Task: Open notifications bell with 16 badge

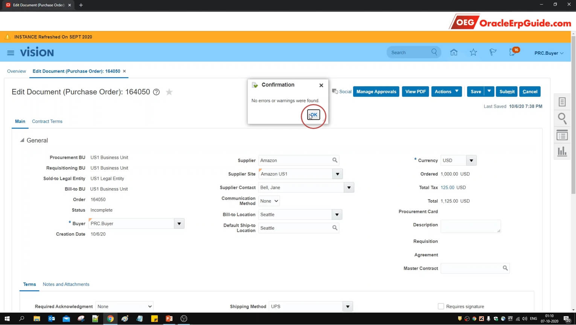Action: pos(514,52)
